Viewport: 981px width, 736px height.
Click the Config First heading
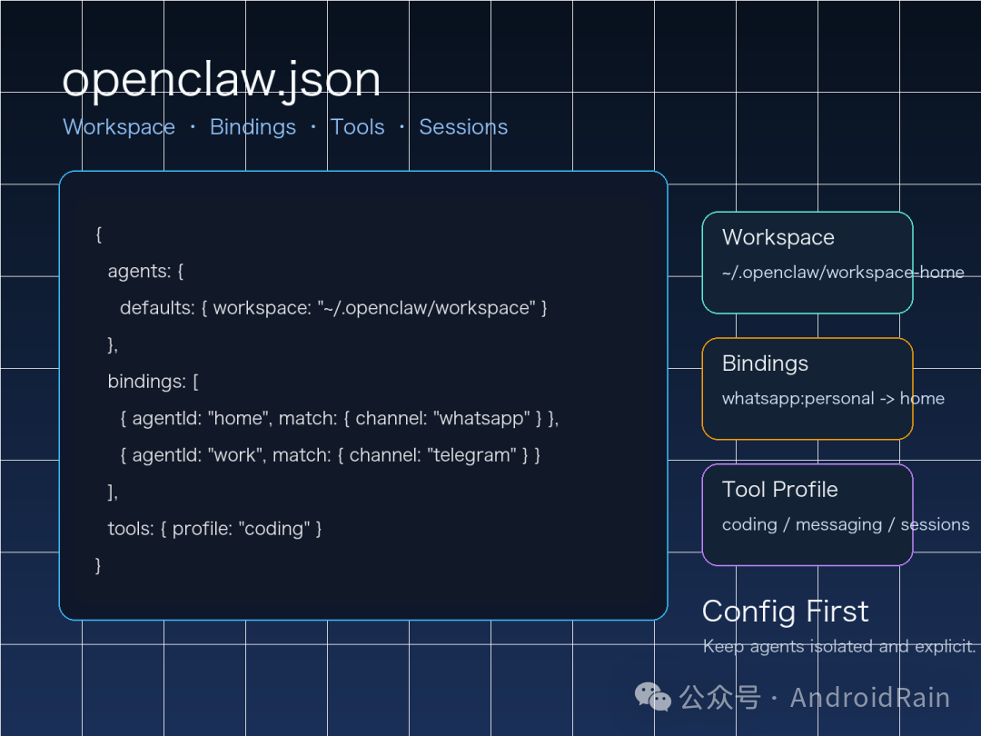point(785,612)
